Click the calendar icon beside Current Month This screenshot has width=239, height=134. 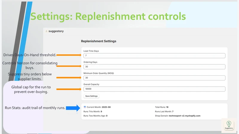pos(85,107)
